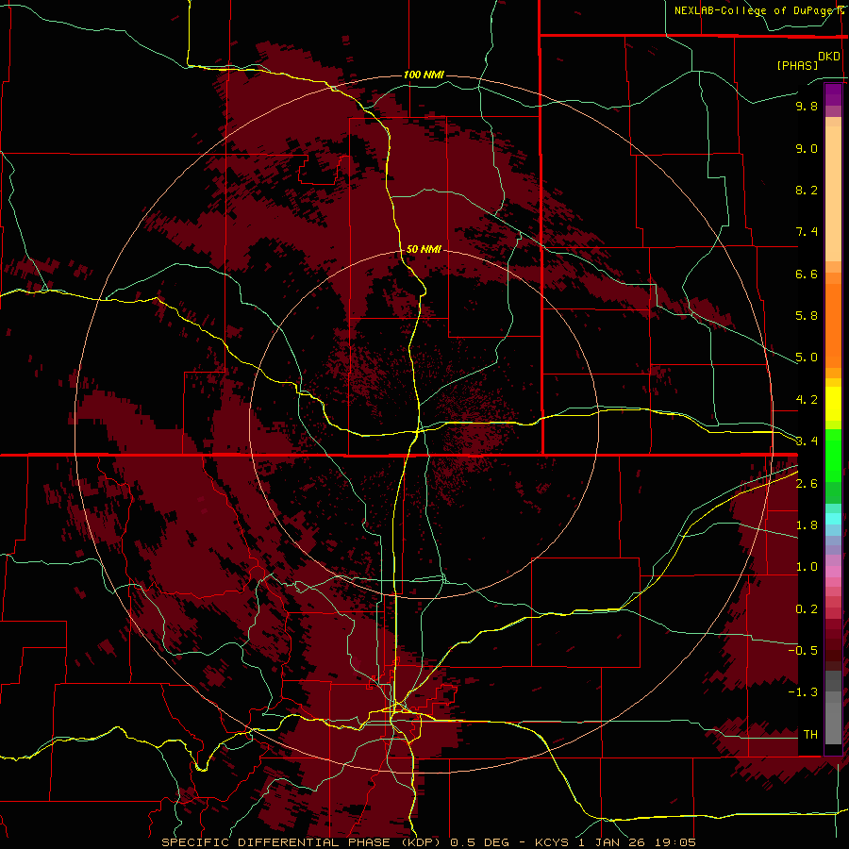Click the 8.2 legend value
The image size is (849, 849).
[x=807, y=190]
